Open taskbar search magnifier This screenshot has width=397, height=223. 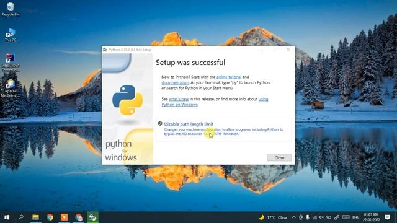[21, 217]
